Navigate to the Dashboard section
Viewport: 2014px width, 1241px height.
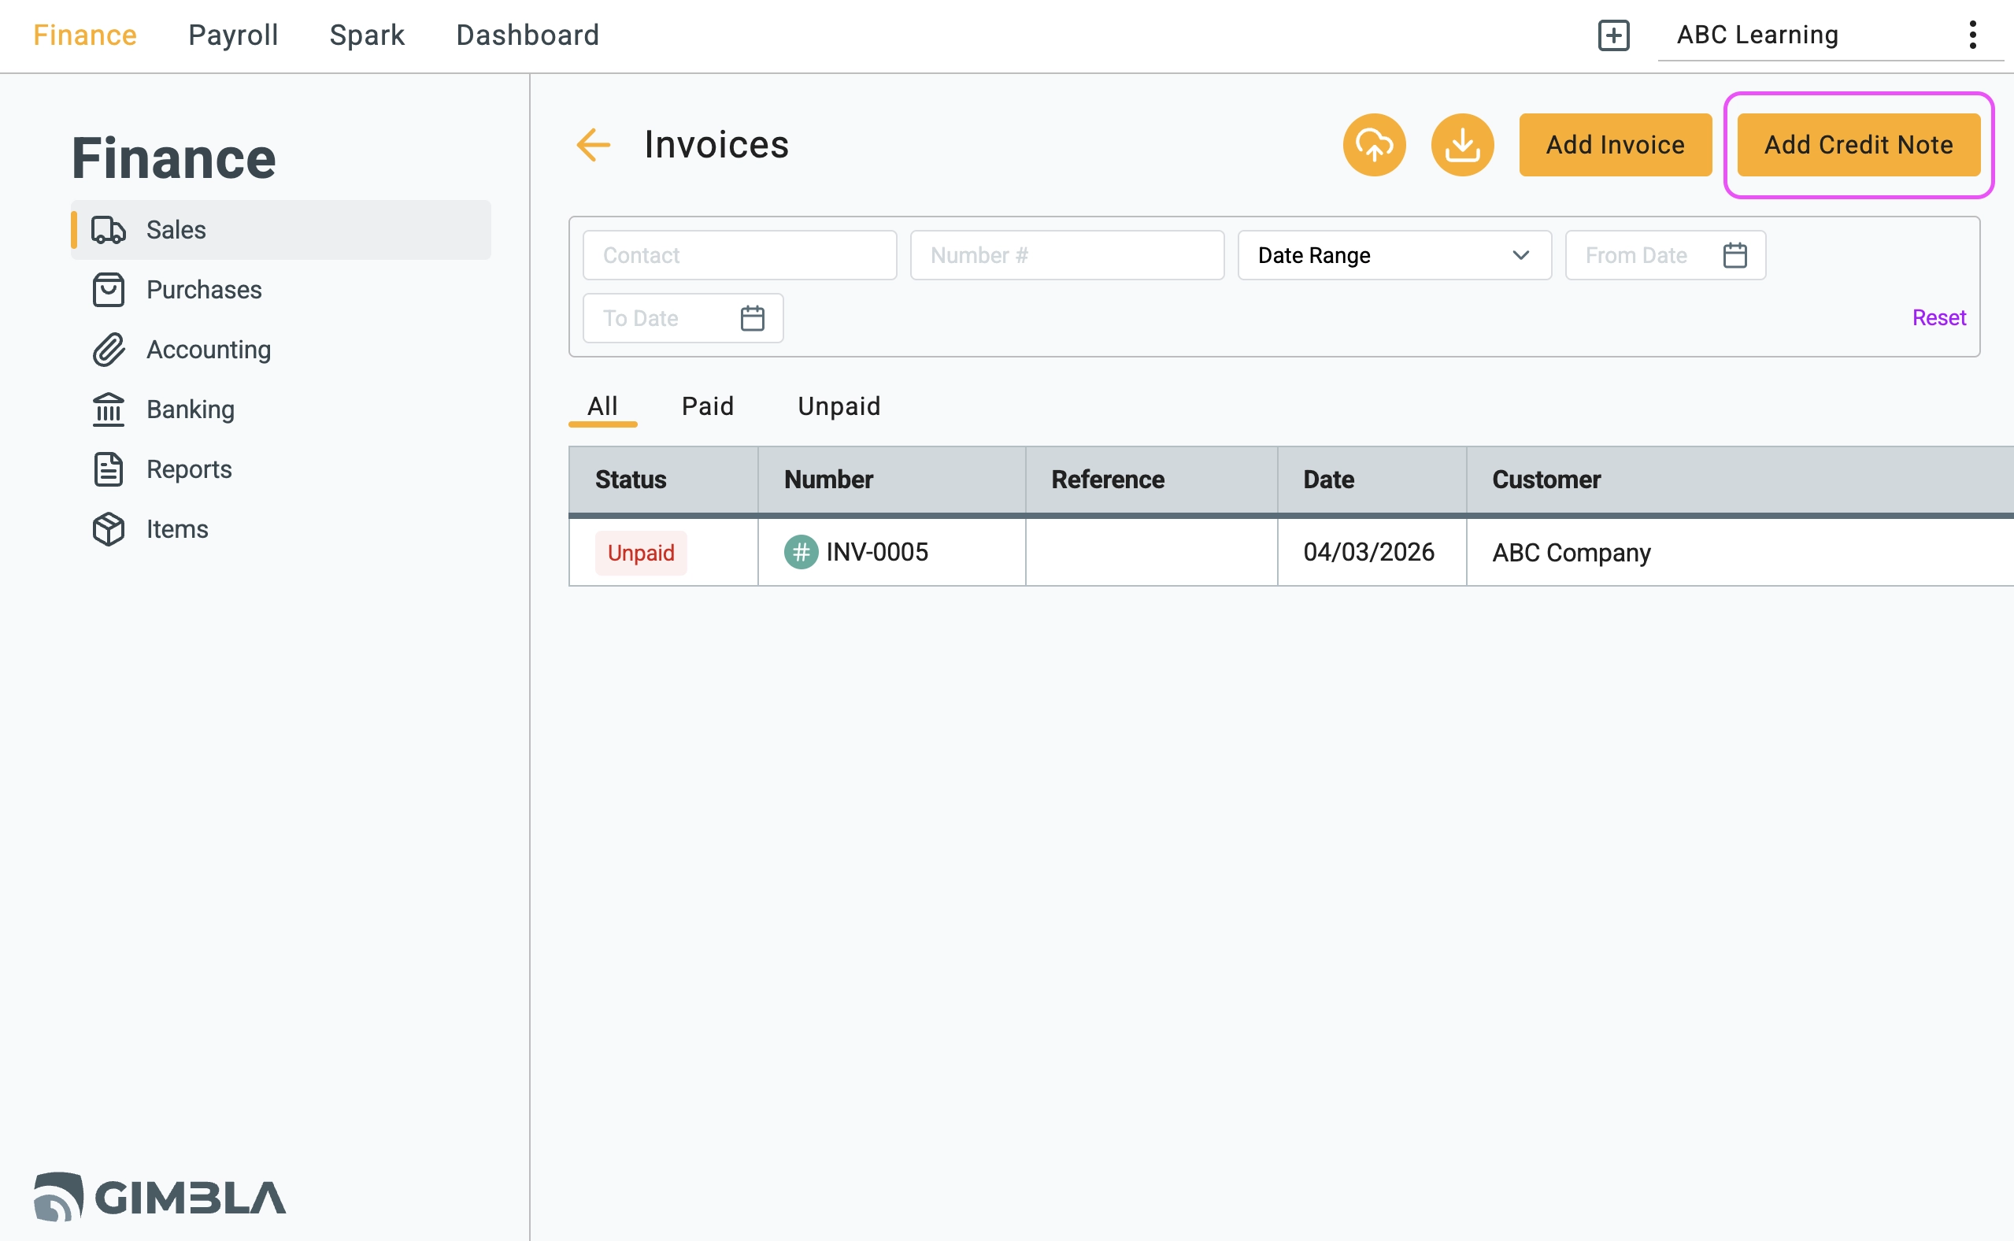527,35
